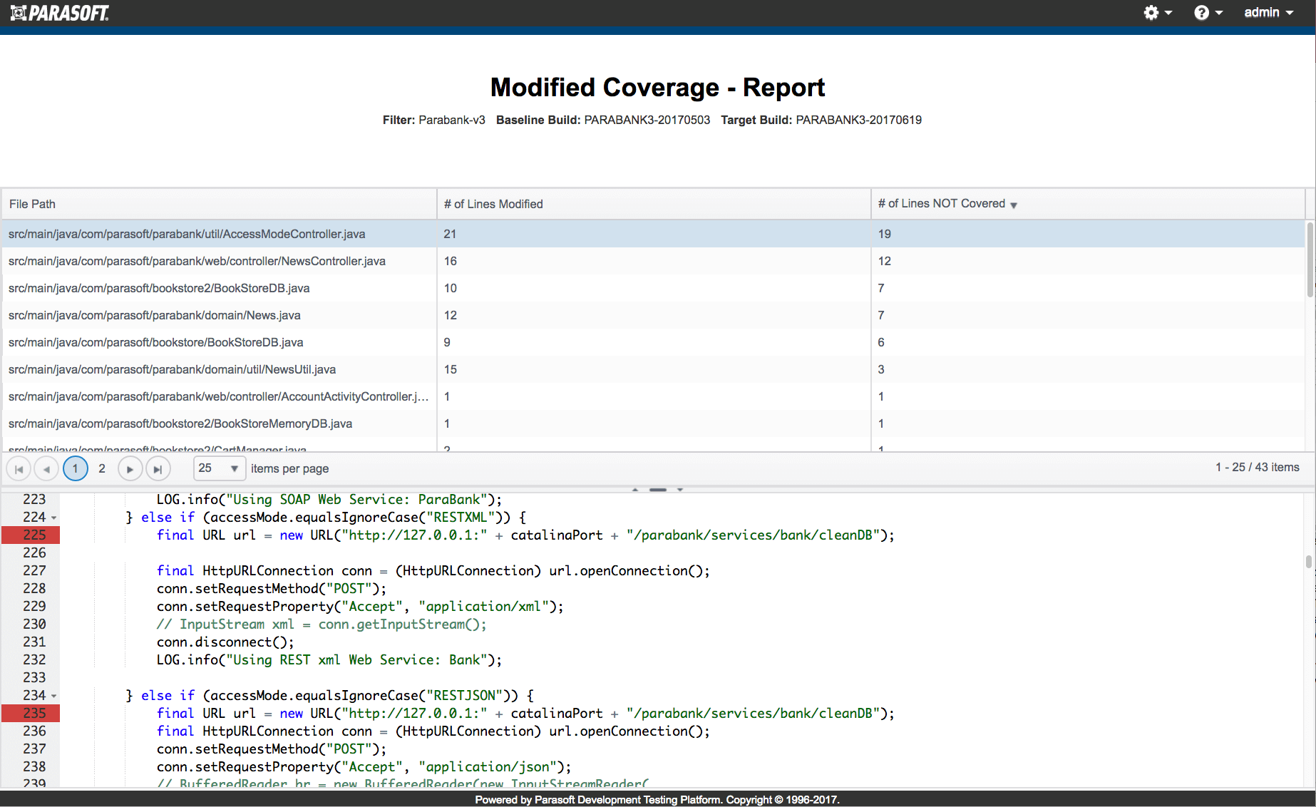Collapse code fold at line 224
The width and height of the screenshot is (1316, 807).
point(54,518)
